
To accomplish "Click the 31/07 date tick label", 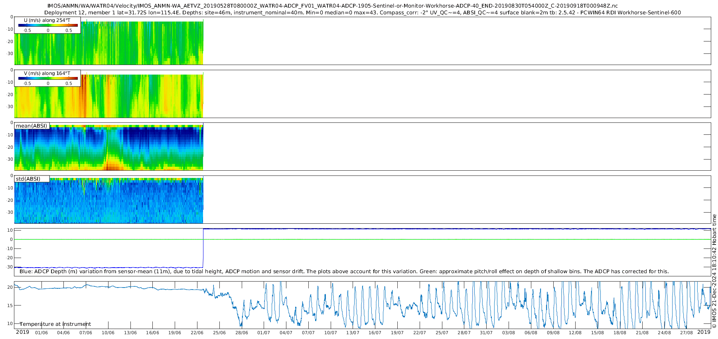I will [x=486, y=333].
